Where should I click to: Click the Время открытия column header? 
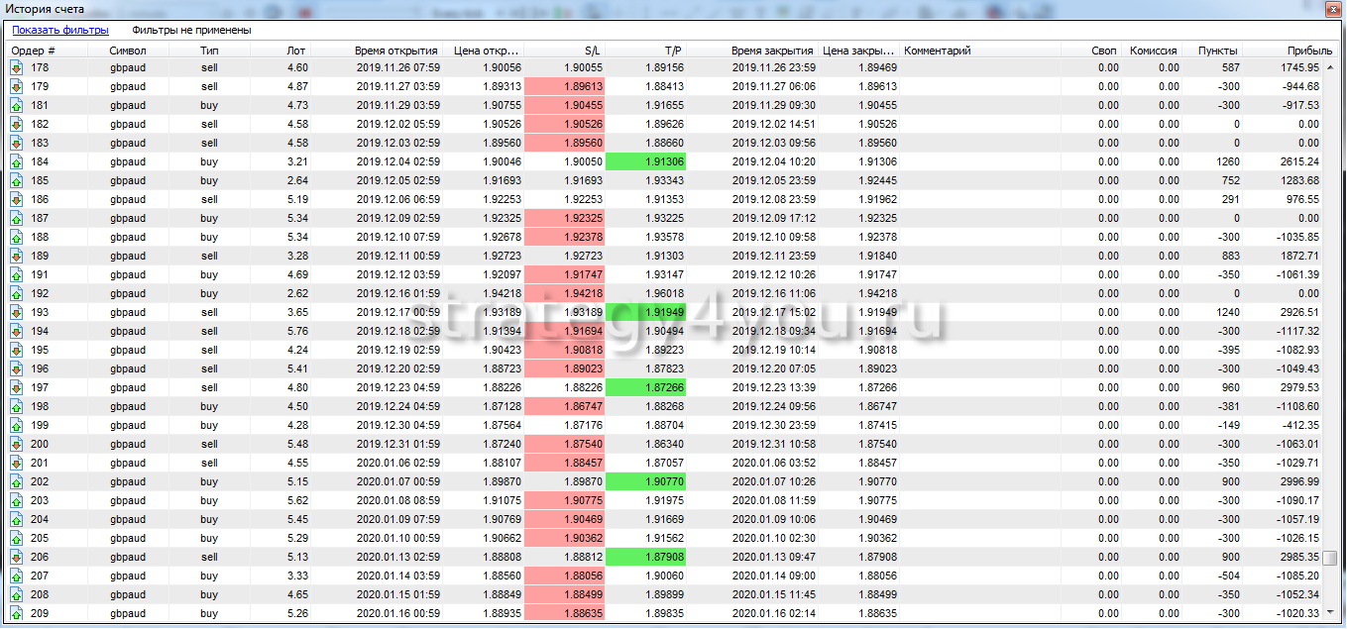(x=396, y=51)
